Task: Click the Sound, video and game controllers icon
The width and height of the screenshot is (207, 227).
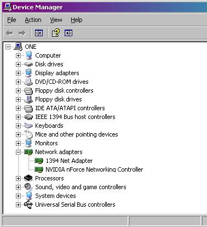Action: (x=28, y=187)
